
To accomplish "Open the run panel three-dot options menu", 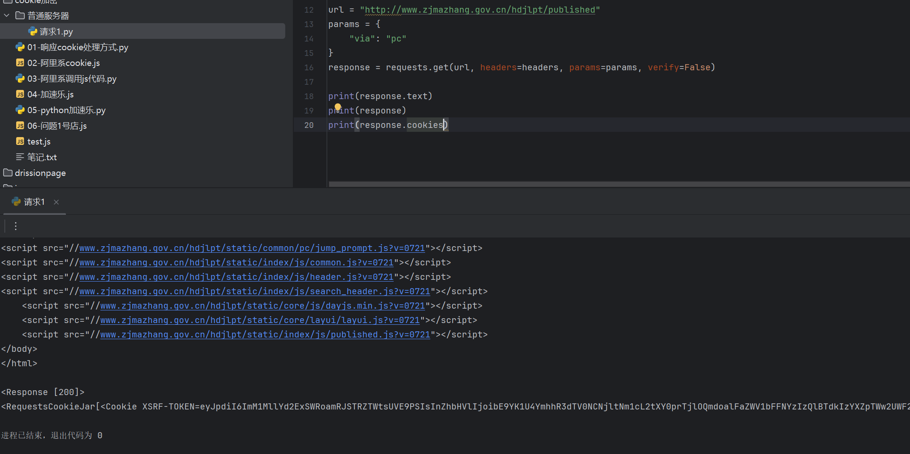I will pos(16,226).
